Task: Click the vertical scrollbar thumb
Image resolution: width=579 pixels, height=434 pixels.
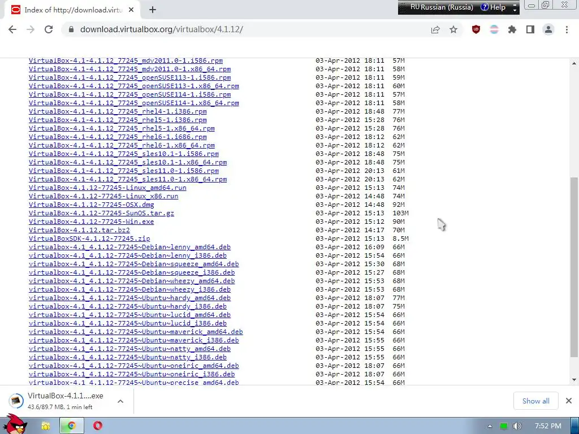Action: point(574,267)
